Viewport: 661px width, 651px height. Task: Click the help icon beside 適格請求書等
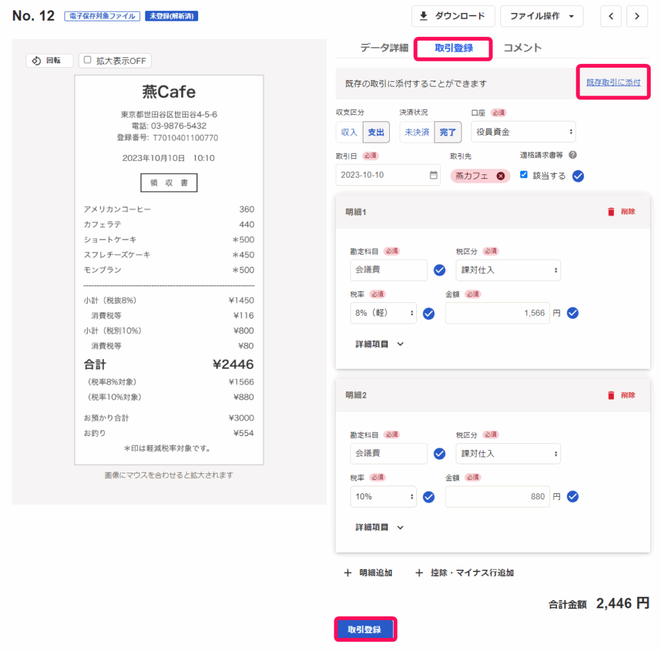pyautogui.click(x=573, y=155)
